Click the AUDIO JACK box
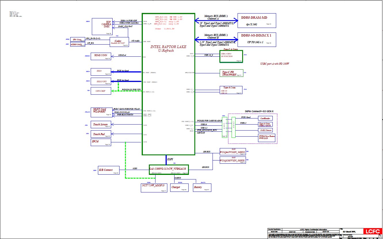Viewport: 383px width, 239px height. coord(78,44)
